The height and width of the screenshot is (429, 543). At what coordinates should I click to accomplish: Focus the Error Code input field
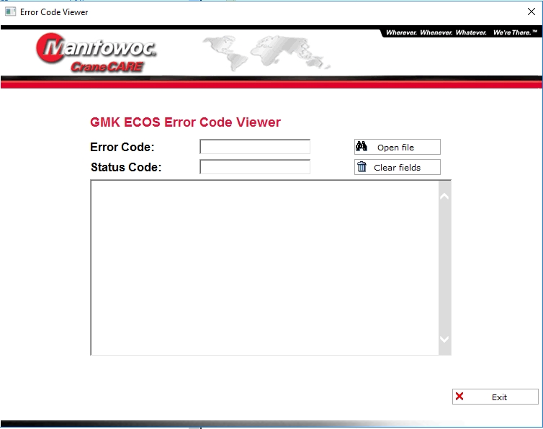coord(255,146)
